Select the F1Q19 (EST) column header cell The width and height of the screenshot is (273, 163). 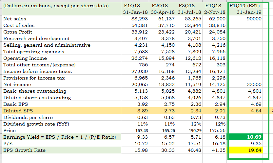245,6
